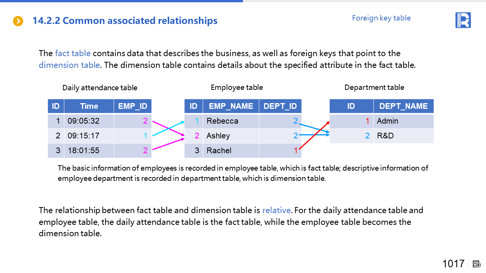The image size is (486, 273).
Task: Click the slide progress bar at top
Action: (x=121, y=1)
